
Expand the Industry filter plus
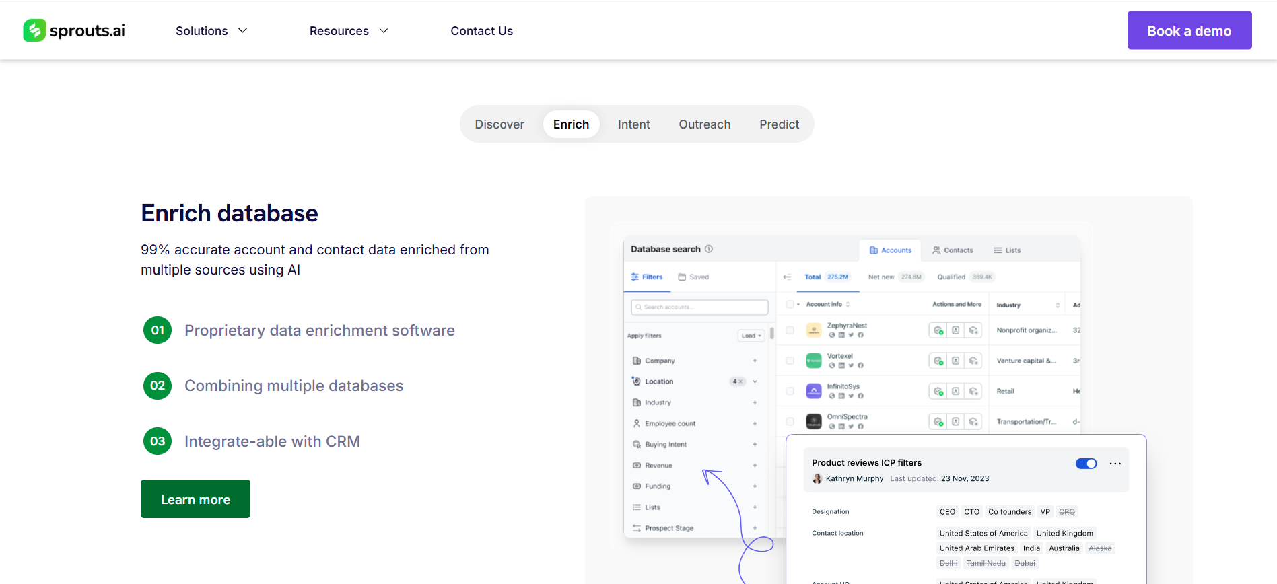click(755, 402)
